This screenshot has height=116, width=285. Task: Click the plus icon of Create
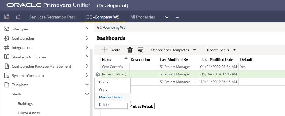tap(104, 50)
